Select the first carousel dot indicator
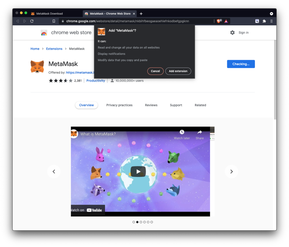Screen dimensions: 289x247 (134, 222)
